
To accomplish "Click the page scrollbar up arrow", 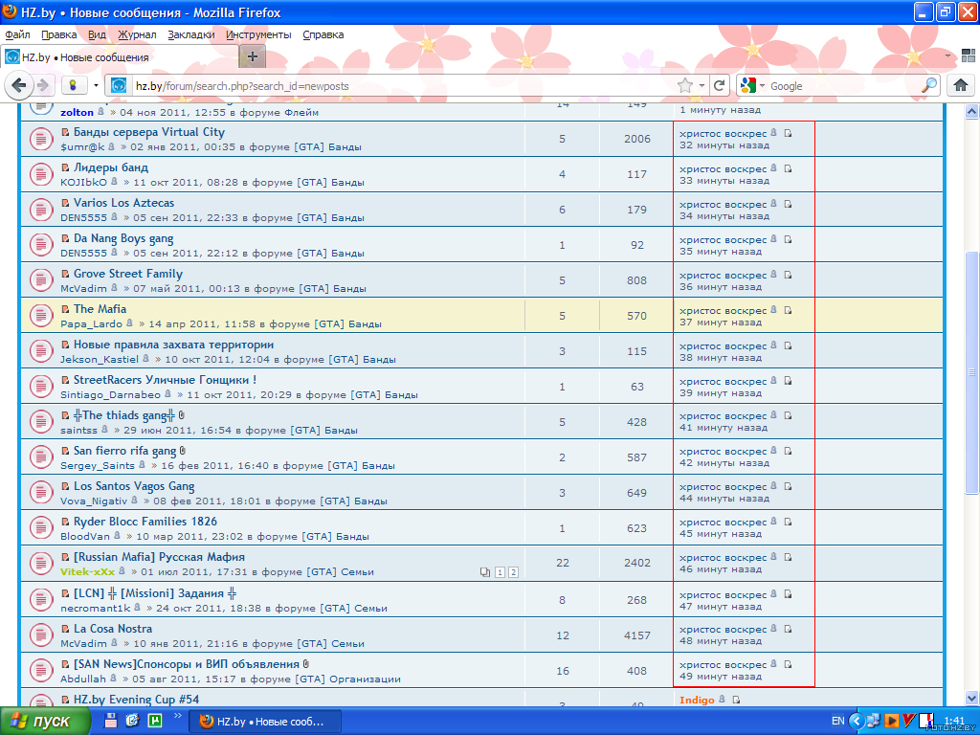I will pos(971,111).
